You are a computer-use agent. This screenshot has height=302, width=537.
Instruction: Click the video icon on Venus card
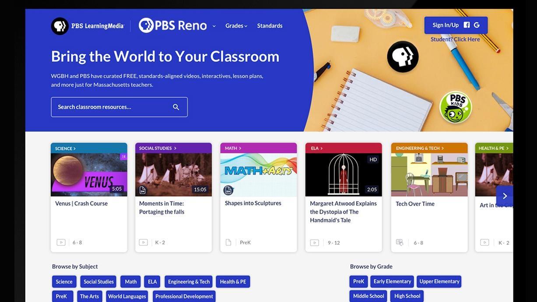(61, 242)
